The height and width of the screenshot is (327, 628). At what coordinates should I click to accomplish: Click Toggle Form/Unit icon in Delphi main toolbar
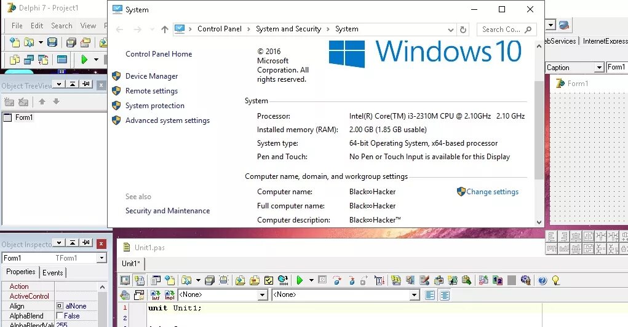43,60
